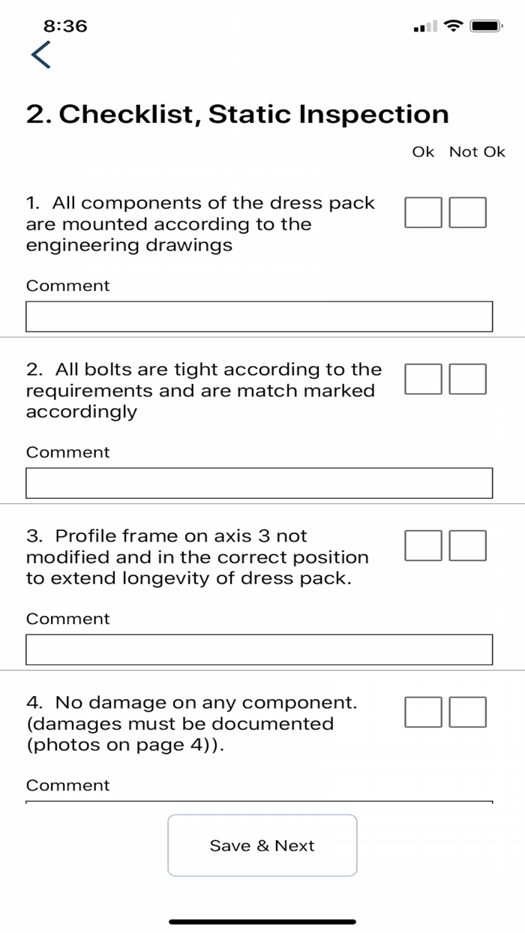
Task: Mark Not Ok for all bolts are tight
Action: click(468, 379)
